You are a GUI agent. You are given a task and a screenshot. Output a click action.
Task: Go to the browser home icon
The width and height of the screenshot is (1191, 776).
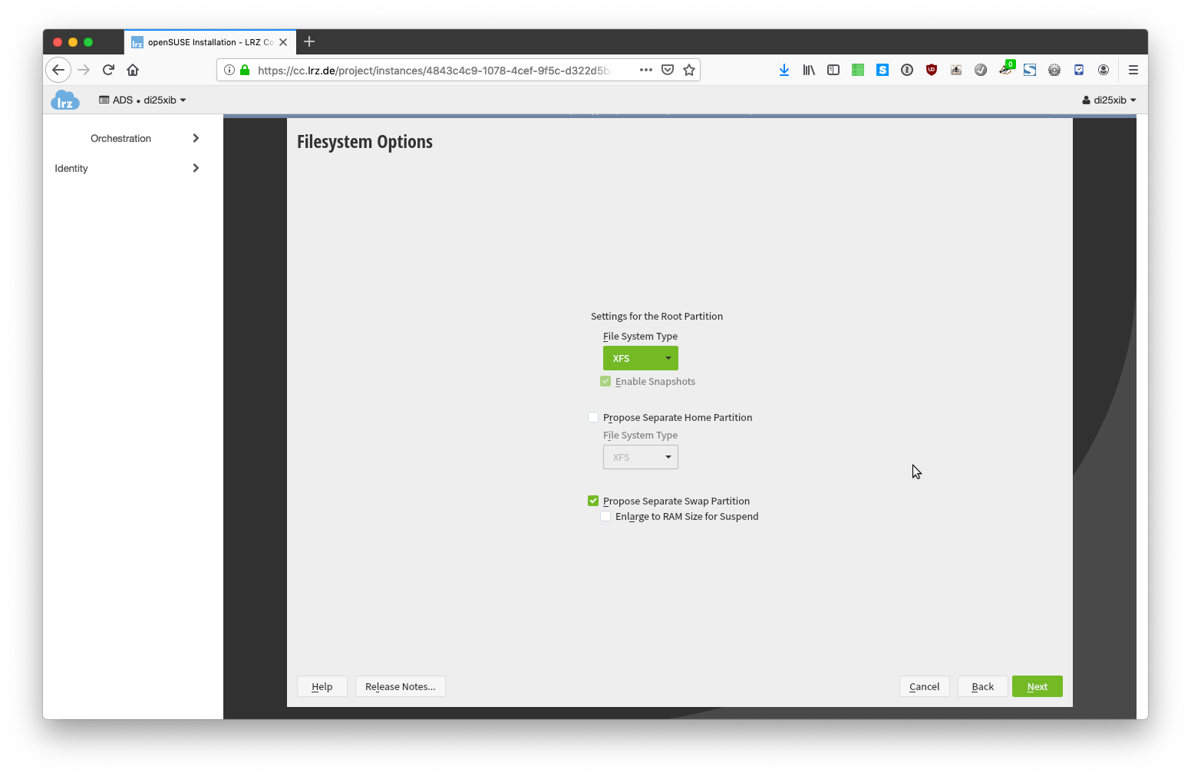(x=133, y=70)
